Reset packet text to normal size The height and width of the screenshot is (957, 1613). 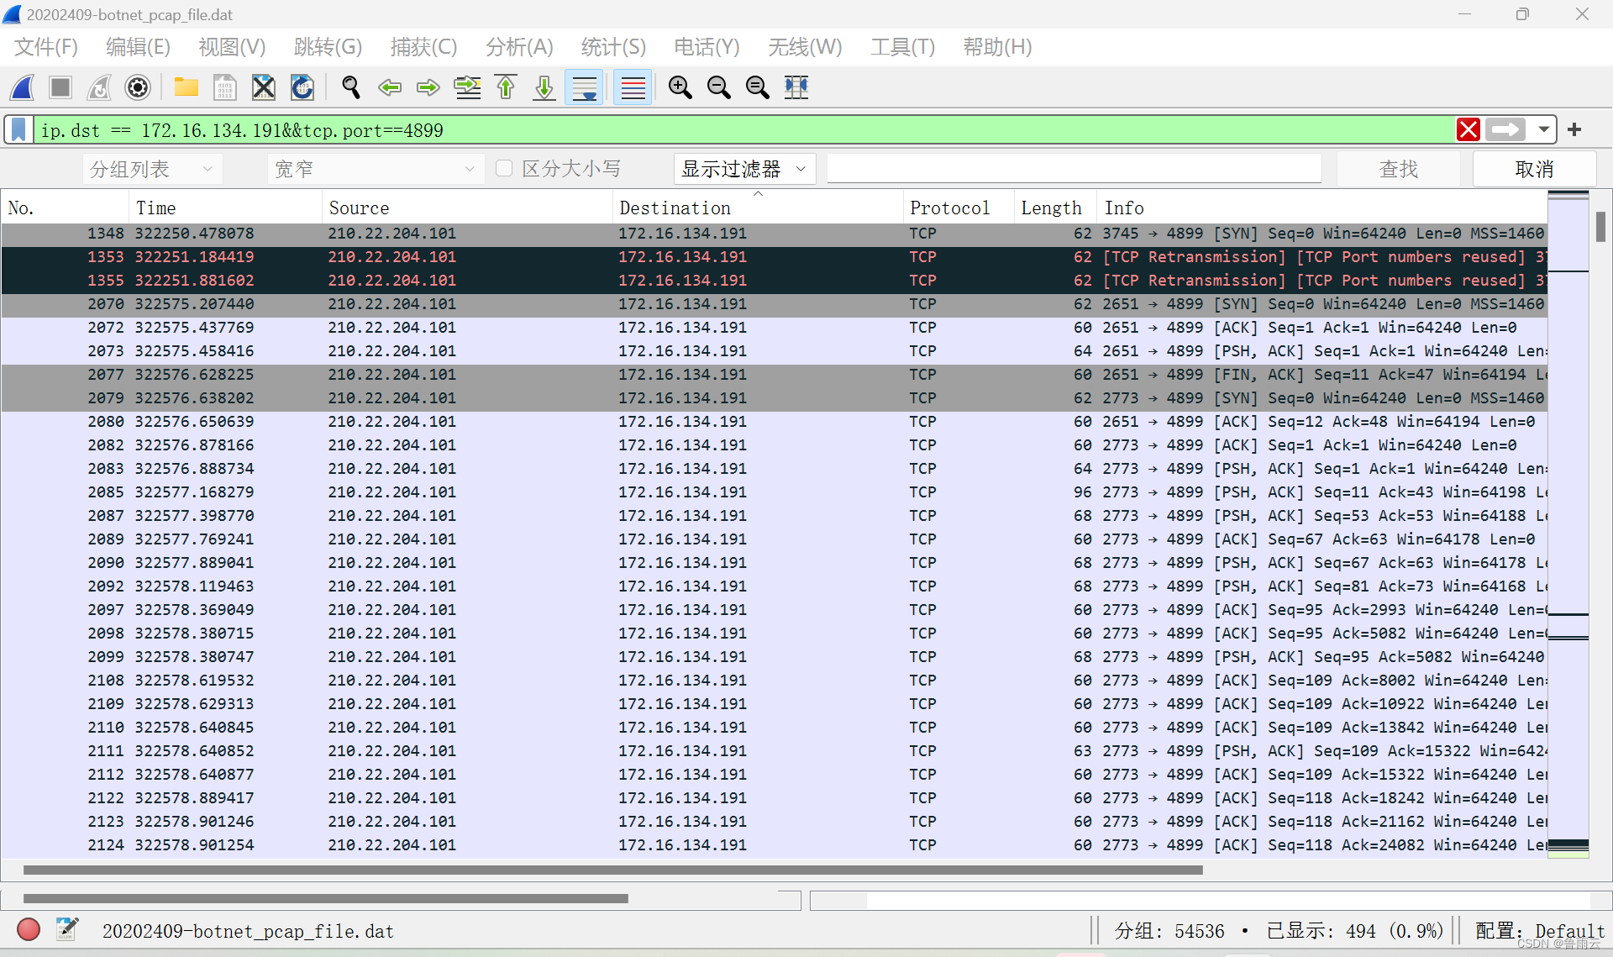(x=758, y=87)
